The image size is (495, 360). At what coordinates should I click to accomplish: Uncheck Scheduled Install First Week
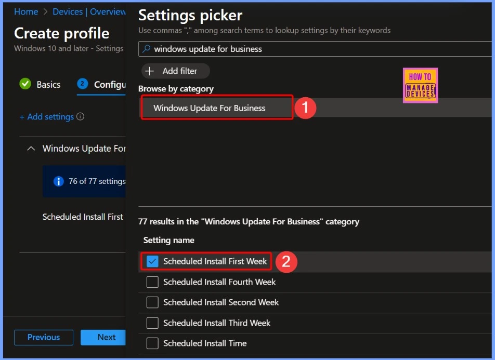(152, 261)
